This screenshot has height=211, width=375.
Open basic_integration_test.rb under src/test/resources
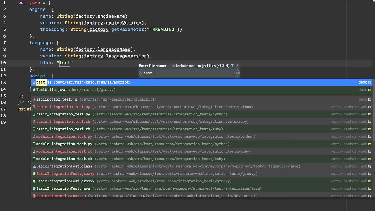coord(202,129)
